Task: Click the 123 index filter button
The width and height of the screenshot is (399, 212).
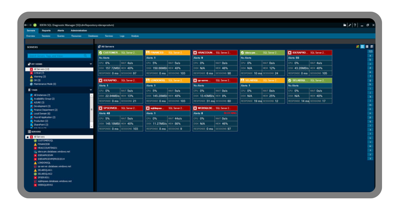Action: pos(370,52)
